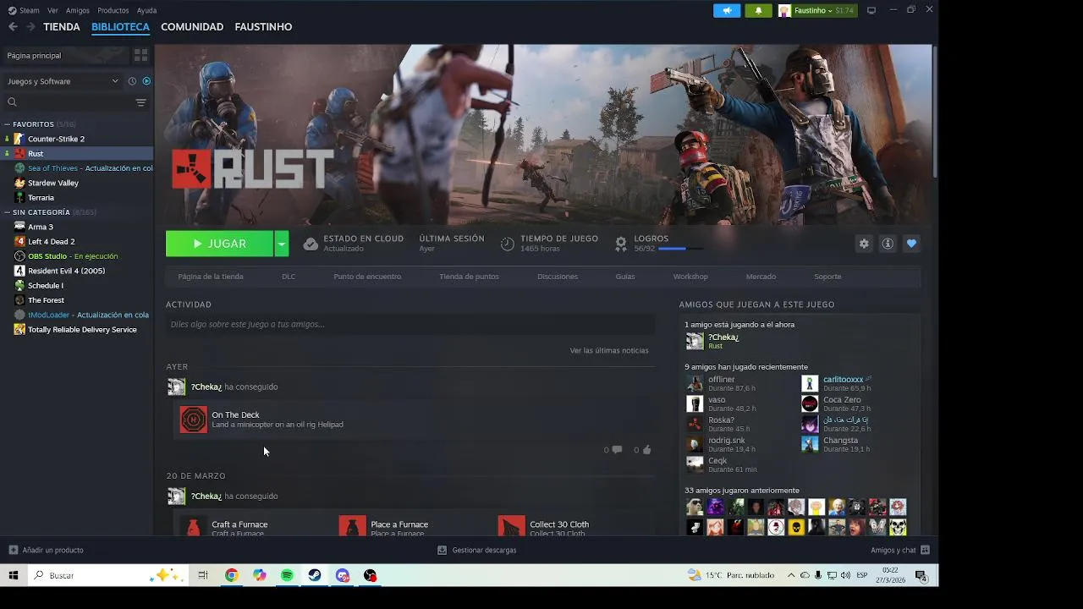Open the Productos menu
Viewport: 1083px width, 609px height.
click(113, 10)
